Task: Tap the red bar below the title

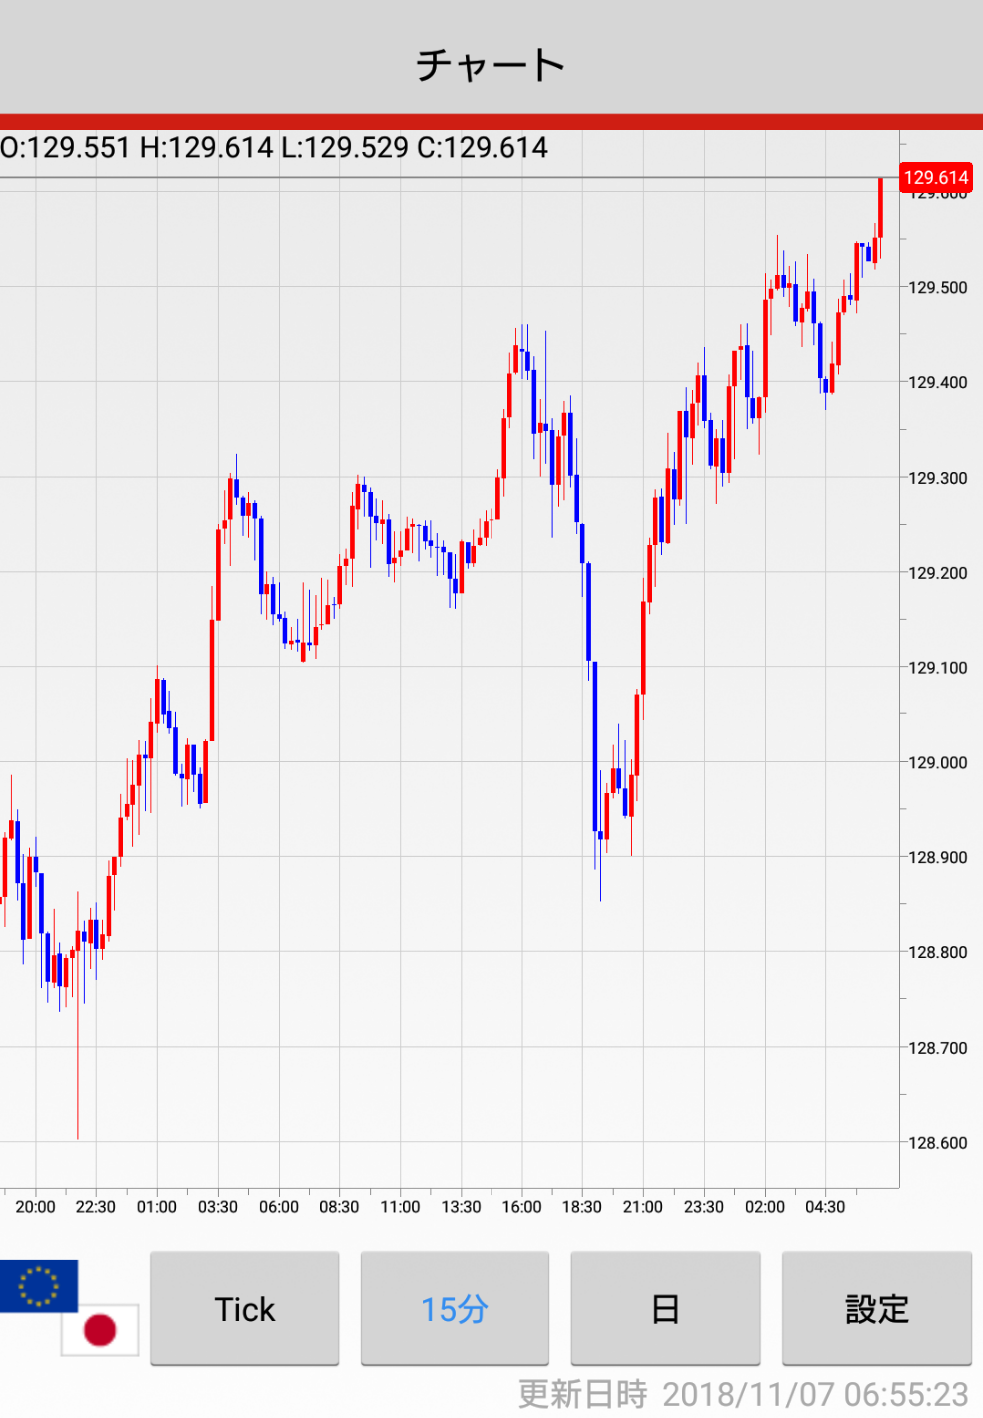Action: (x=491, y=122)
